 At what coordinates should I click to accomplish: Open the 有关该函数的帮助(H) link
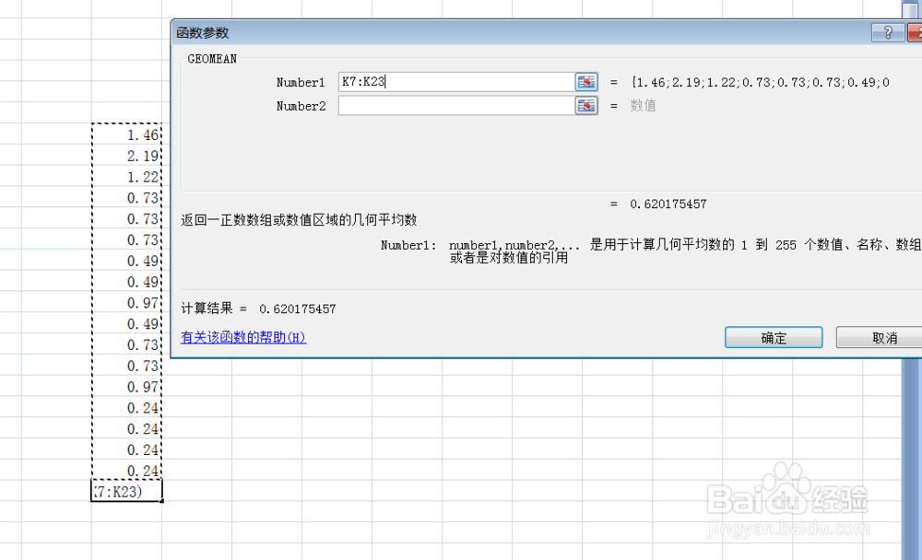tap(243, 337)
